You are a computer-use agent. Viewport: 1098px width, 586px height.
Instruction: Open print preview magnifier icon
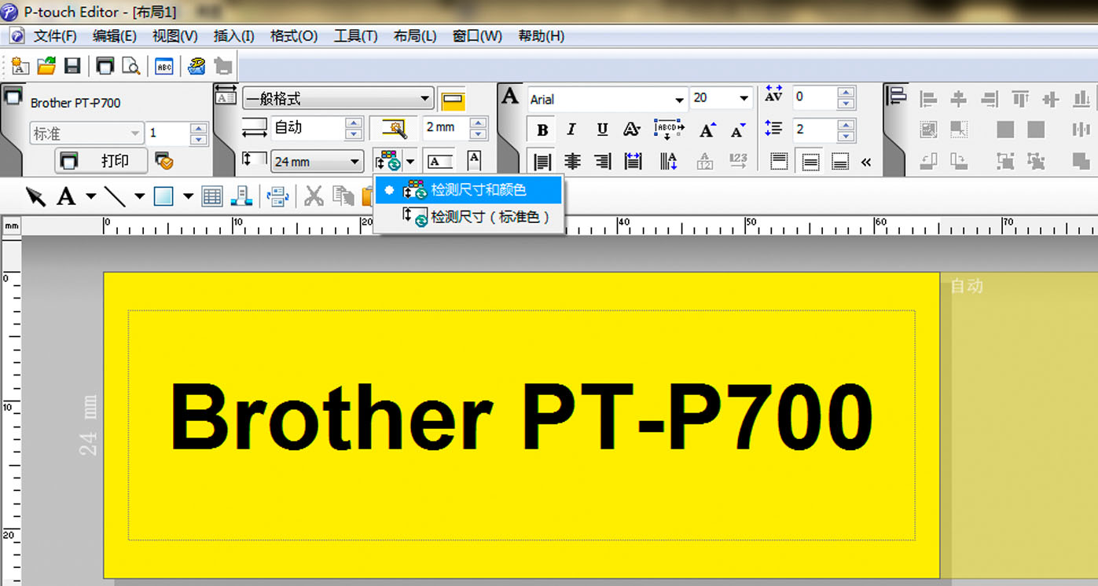pos(130,66)
